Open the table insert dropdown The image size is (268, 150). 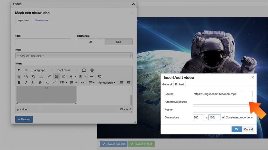(92, 83)
